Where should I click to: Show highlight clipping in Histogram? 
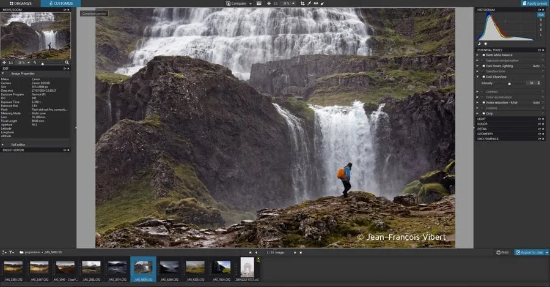tap(485, 43)
